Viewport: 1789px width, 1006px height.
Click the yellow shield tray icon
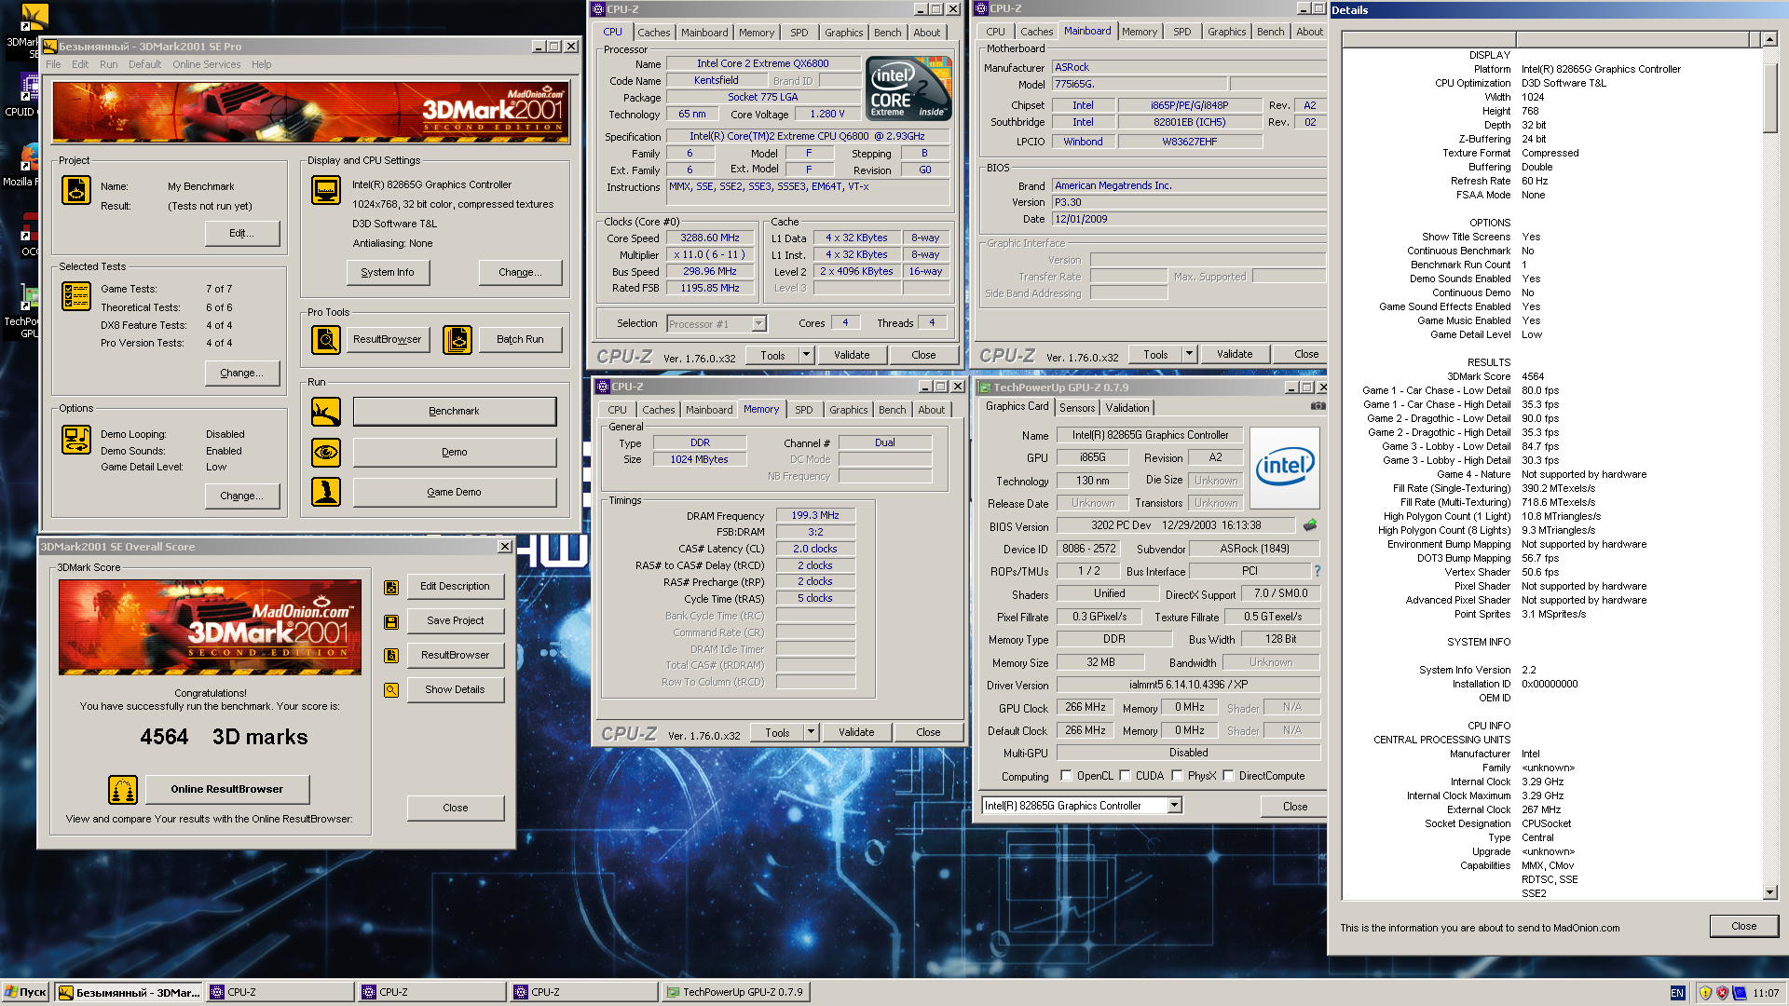tap(1705, 993)
